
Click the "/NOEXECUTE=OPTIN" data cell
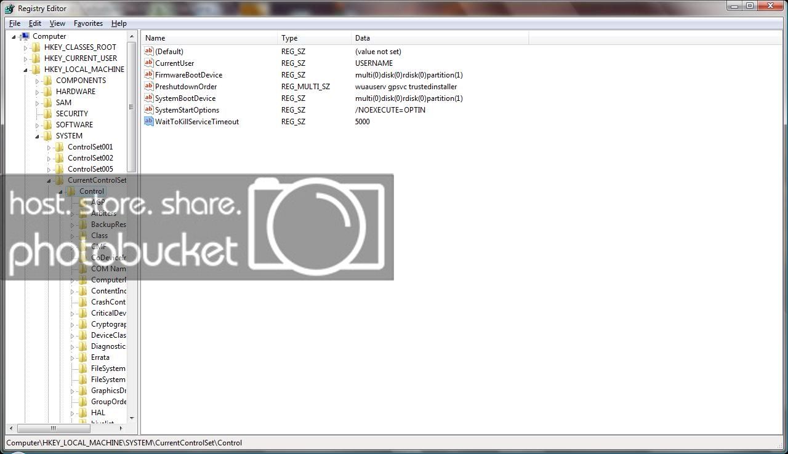tap(390, 110)
